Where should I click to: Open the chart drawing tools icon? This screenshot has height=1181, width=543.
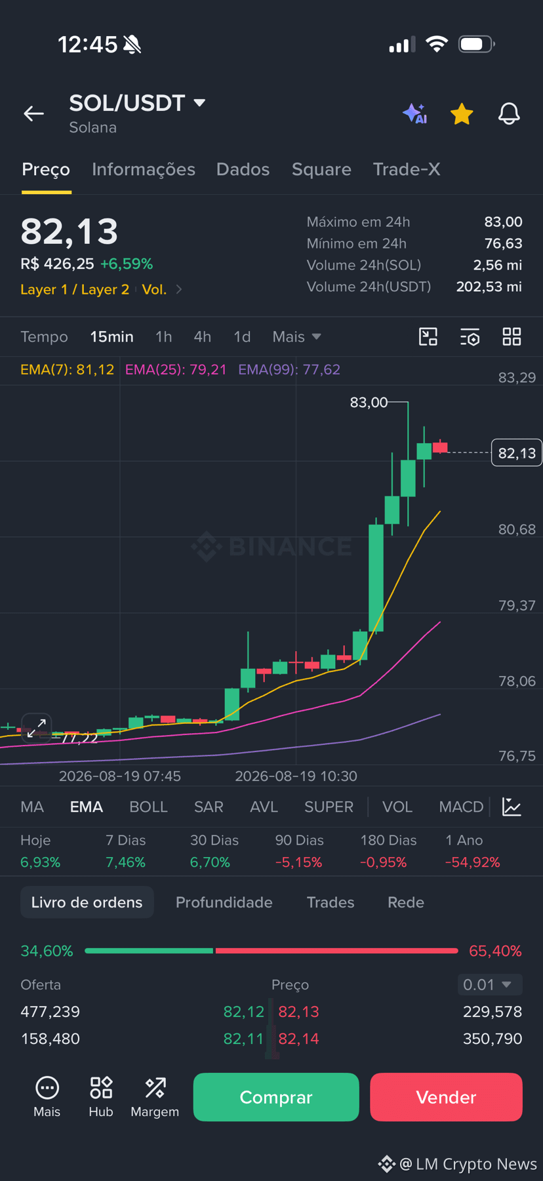pyautogui.click(x=428, y=337)
